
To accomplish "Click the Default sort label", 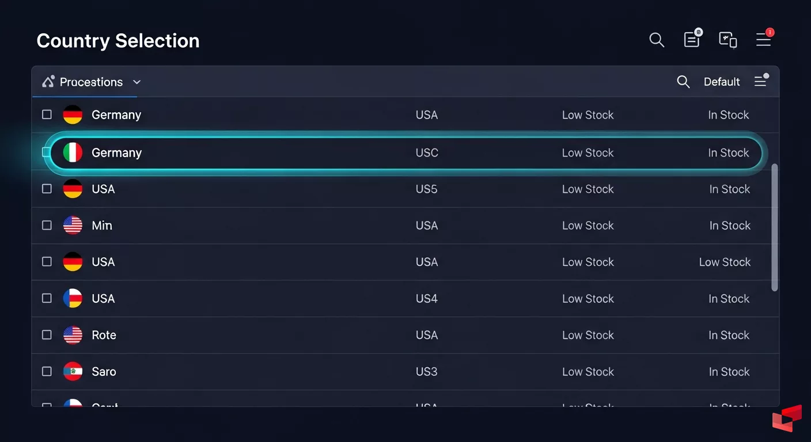I will pyautogui.click(x=722, y=82).
